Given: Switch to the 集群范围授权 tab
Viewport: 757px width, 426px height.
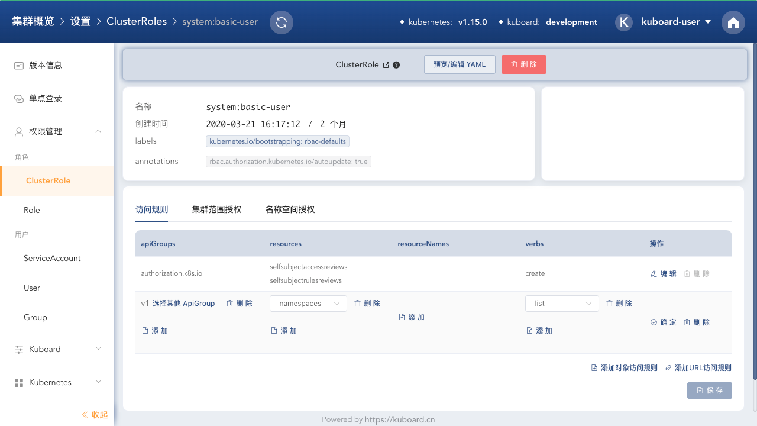Looking at the screenshot, I should click(216, 209).
